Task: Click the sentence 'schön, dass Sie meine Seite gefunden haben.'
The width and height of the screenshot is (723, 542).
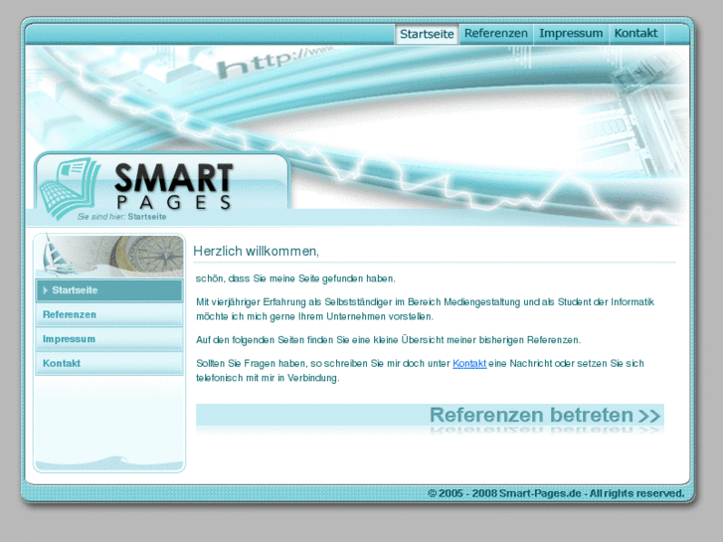Action: (x=295, y=278)
